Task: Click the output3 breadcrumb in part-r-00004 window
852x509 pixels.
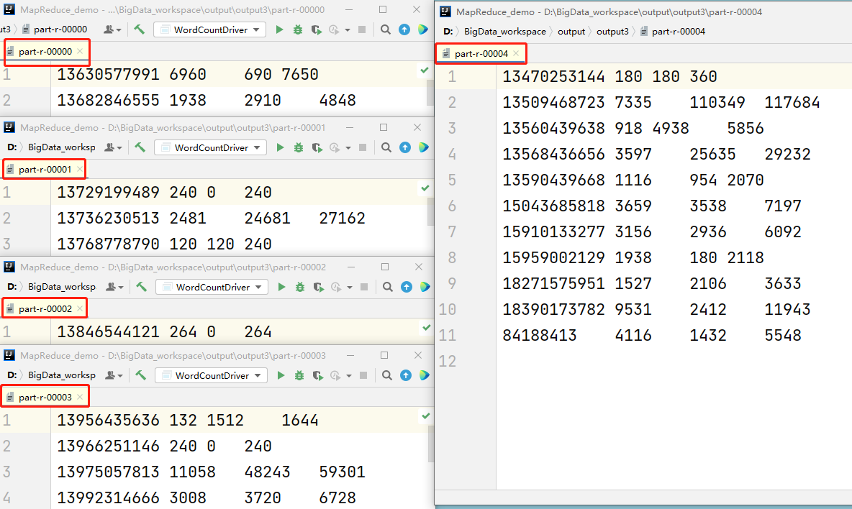Action: click(x=612, y=32)
